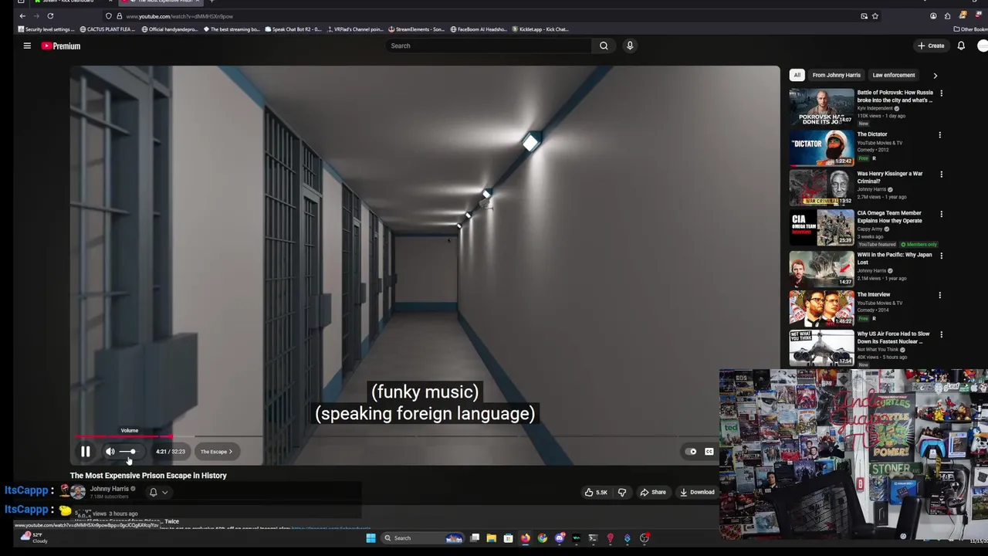Open the notifications bell in header
The image size is (988, 556).
961,46
